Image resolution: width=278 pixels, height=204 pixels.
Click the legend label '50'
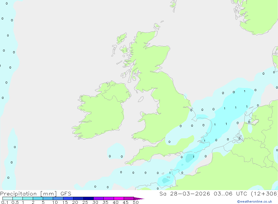click(136, 202)
